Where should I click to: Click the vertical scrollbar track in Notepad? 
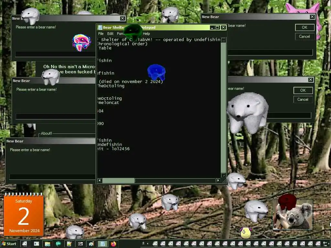(x=223, y=108)
